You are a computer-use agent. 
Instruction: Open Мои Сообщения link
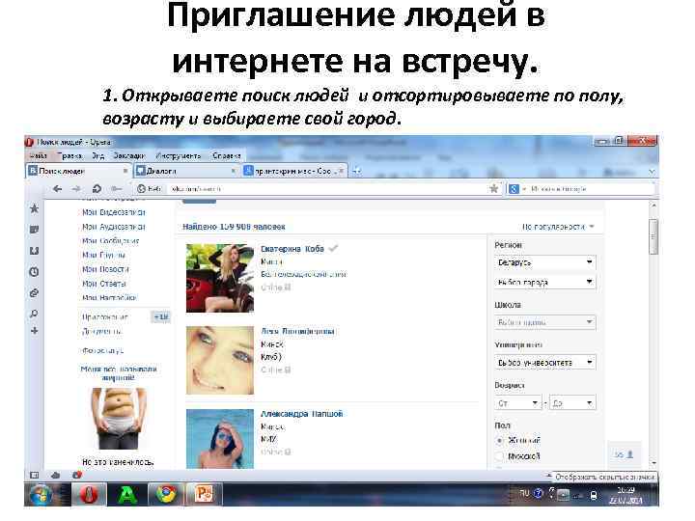tap(110, 241)
